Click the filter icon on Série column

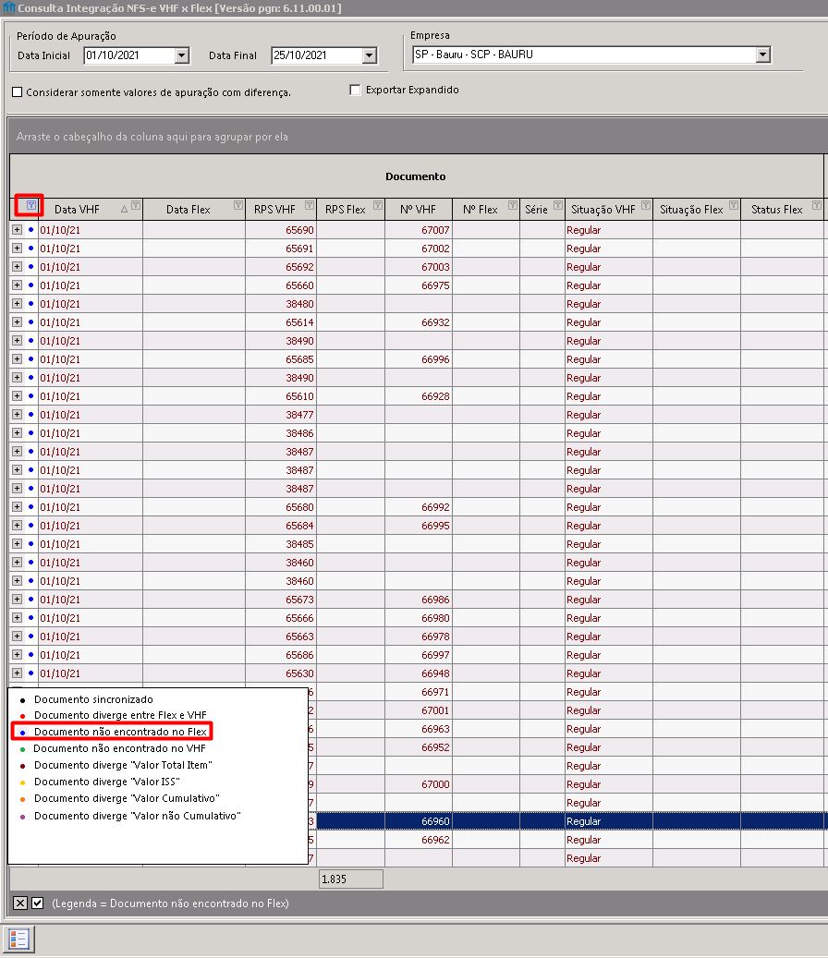point(558,205)
